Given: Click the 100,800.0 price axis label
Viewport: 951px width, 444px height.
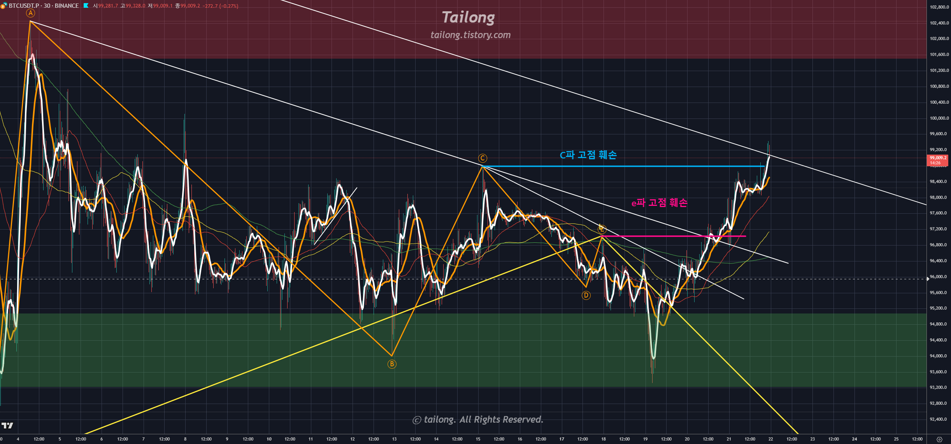Looking at the screenshot, I should 939,86.
